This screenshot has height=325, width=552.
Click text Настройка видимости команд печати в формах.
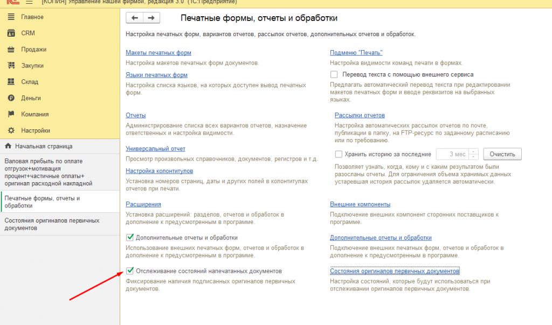(396, 63)
